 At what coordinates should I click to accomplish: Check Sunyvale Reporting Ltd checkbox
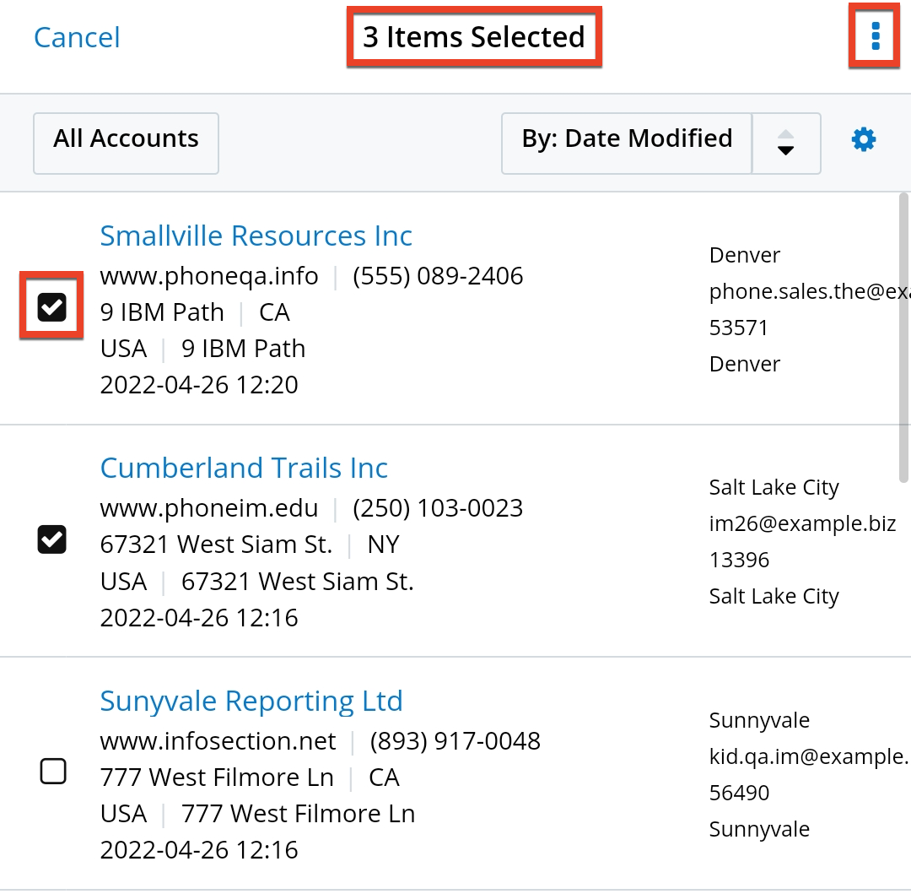53,771
